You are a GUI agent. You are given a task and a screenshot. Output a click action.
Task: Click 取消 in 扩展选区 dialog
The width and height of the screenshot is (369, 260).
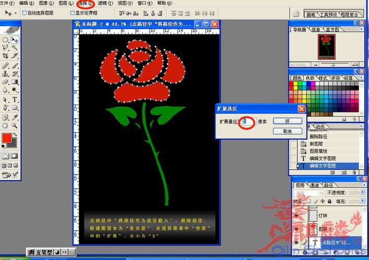click(x=287, y=131)
